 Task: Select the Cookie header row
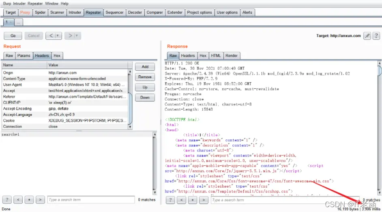[65, 121]
